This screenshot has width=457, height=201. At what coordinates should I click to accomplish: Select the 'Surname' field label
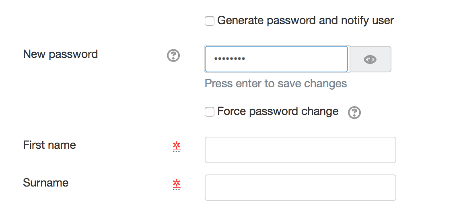pos(46,183)
